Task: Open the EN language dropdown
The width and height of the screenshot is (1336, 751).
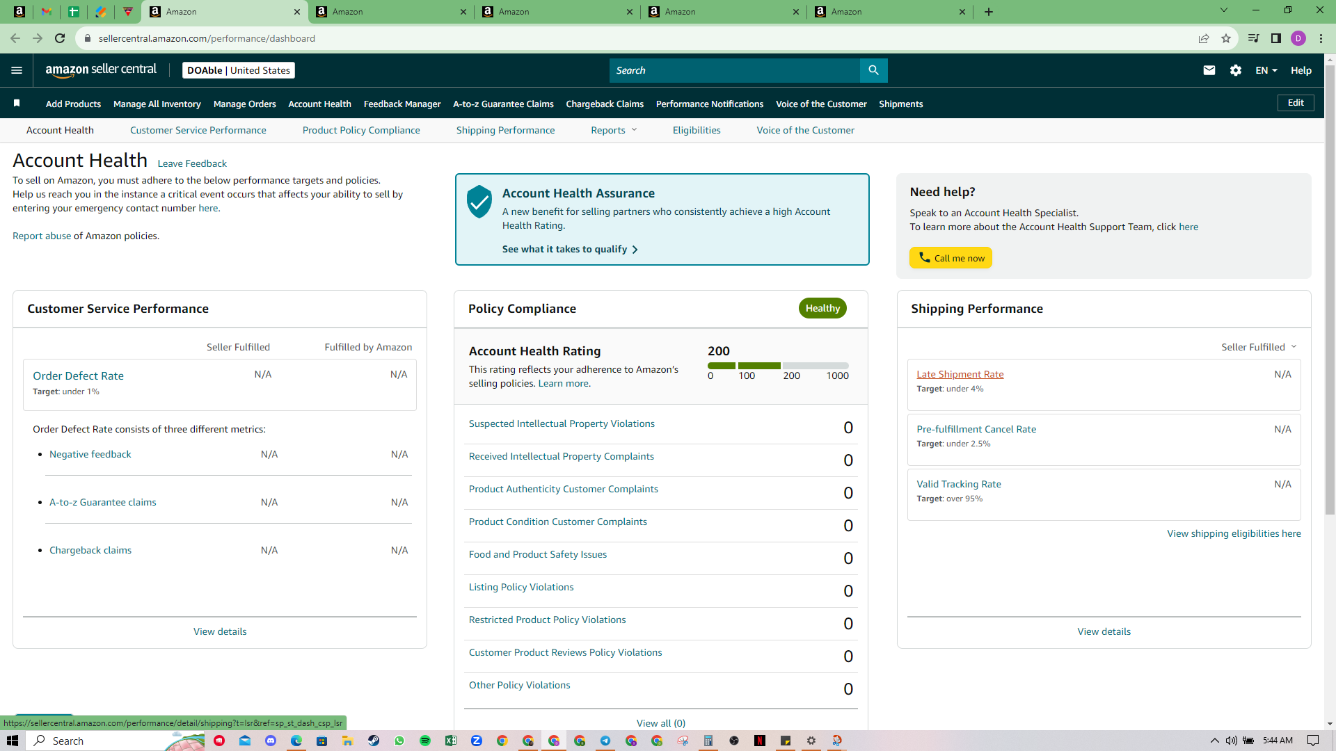Action: (x=1266, y=70)
